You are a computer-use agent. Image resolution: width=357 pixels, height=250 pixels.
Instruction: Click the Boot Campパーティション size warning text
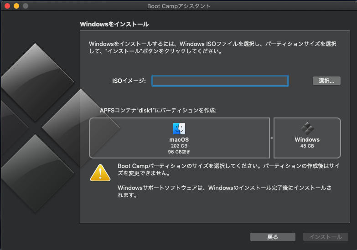coord(228,169)
